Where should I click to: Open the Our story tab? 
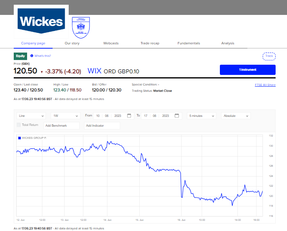point(72,43)
